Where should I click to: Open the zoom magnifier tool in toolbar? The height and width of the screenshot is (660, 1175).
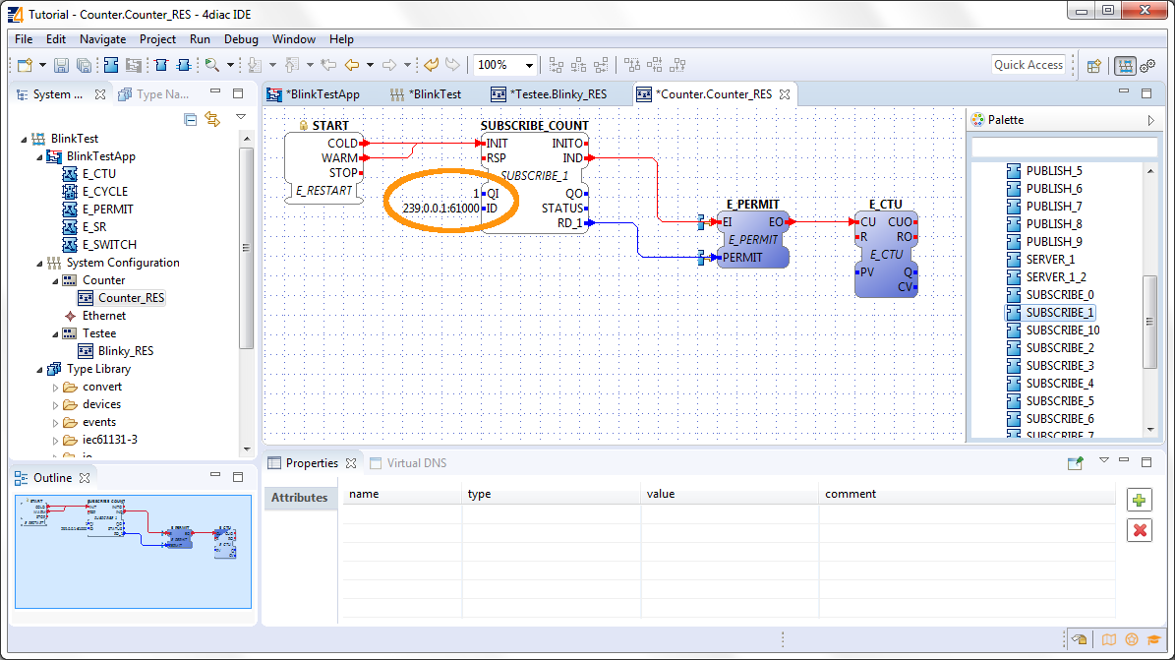click(x=210, y=65)
